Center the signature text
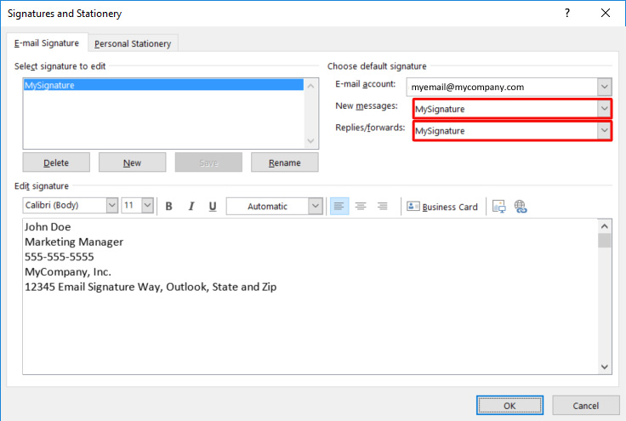 361,207
